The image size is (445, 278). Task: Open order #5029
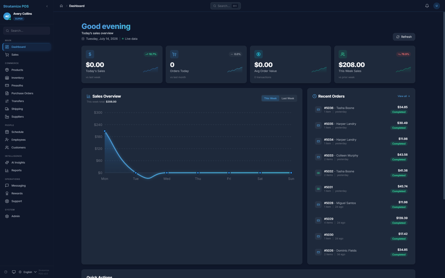click(x=361, y=220)
